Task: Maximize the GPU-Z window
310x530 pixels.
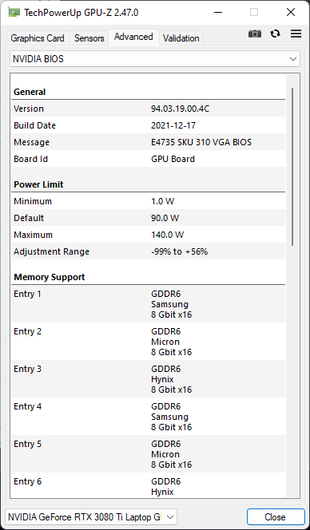Action: pos(254,13)
